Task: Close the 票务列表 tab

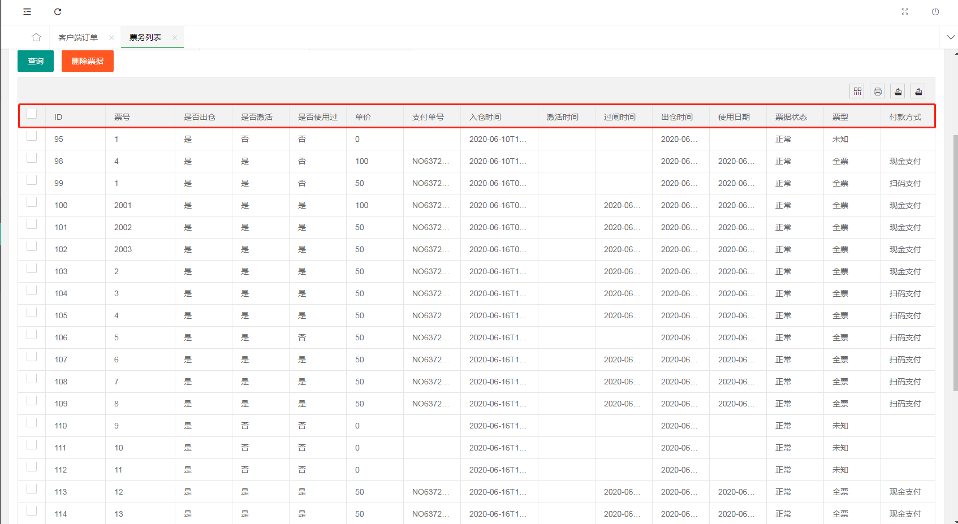Action: pyautogui.click(x=175, y=37)
